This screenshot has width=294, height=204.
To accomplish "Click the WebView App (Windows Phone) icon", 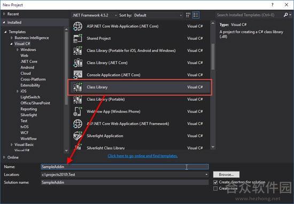I will point(78,112).
